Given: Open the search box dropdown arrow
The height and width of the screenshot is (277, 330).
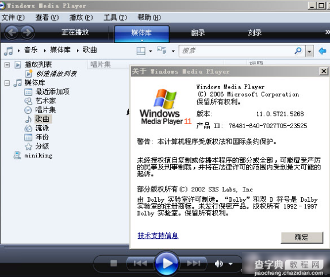Looking at the screenshot, I should click(x=309, y=51).
